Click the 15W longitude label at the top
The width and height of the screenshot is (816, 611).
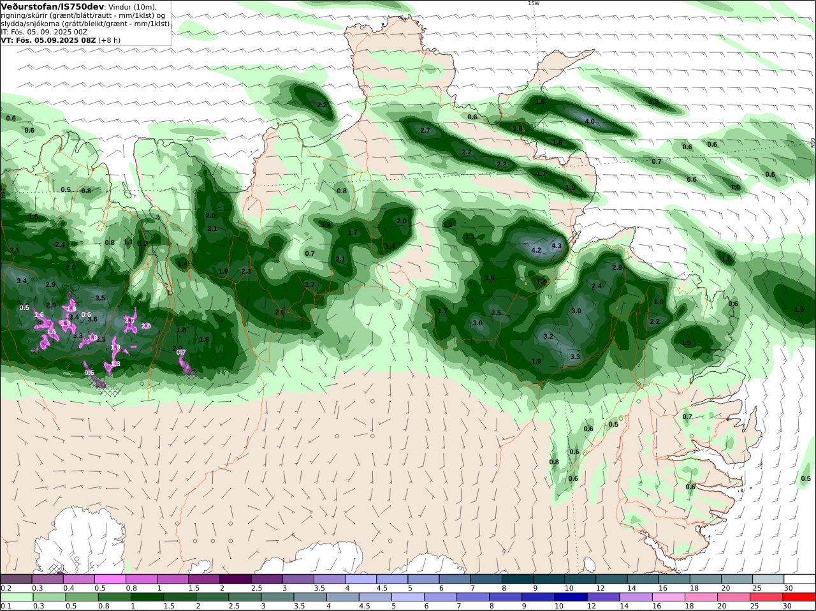pyautogui.click(x=534, y=3)
